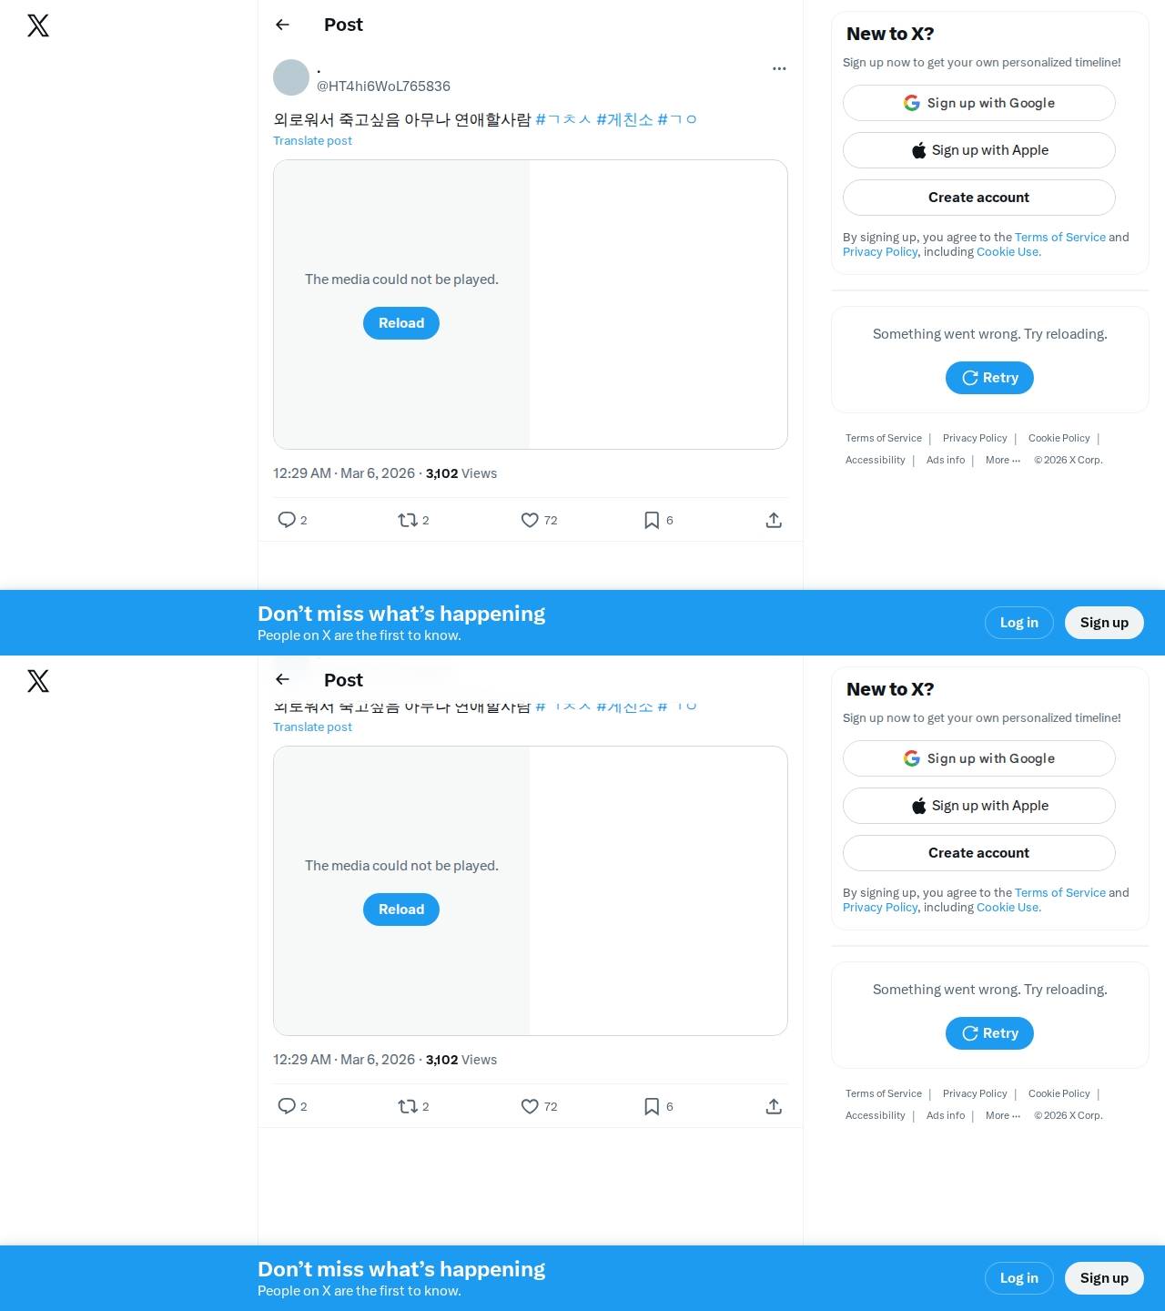Click Translate post under the full post text

point(312,140)
